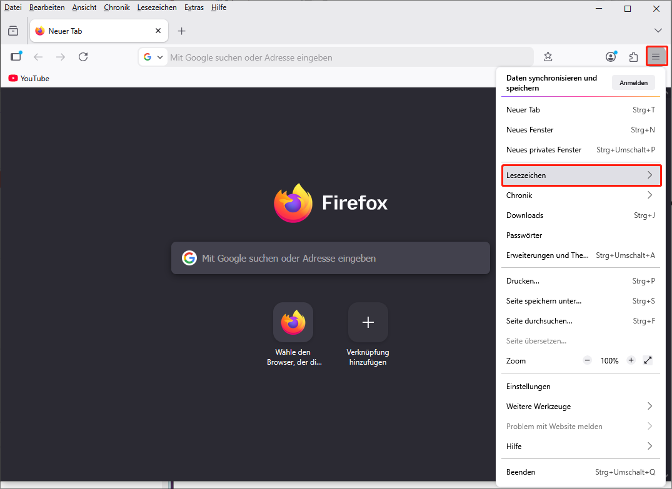Open the Firefox hamburger application menu
The image size is (672, 489).
coord(656,57)
